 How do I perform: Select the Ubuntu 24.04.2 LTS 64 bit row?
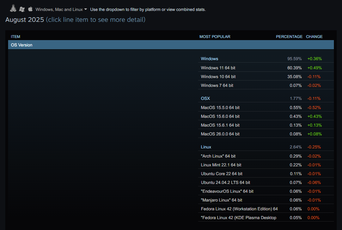[266, 182]
